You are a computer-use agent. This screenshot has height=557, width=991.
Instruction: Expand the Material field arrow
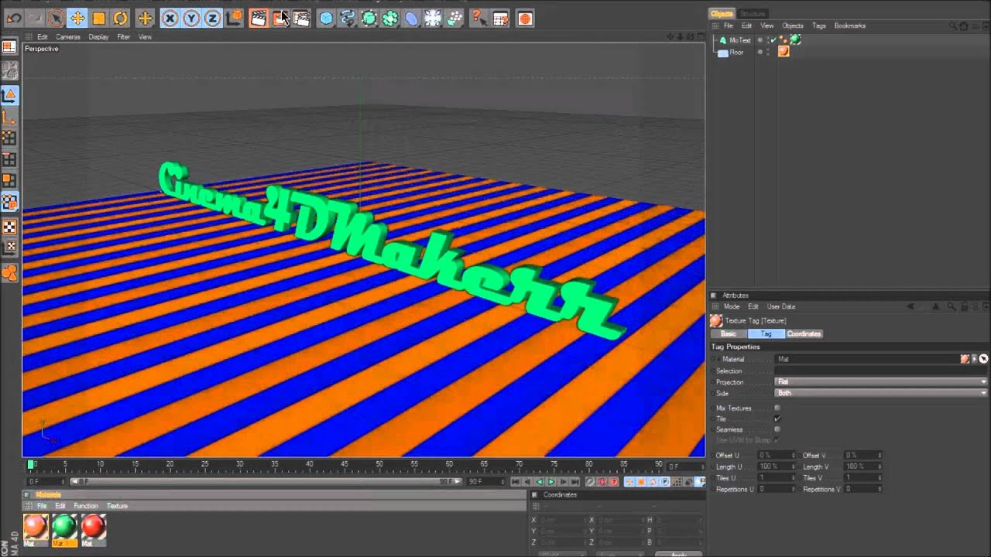[974, 359]
